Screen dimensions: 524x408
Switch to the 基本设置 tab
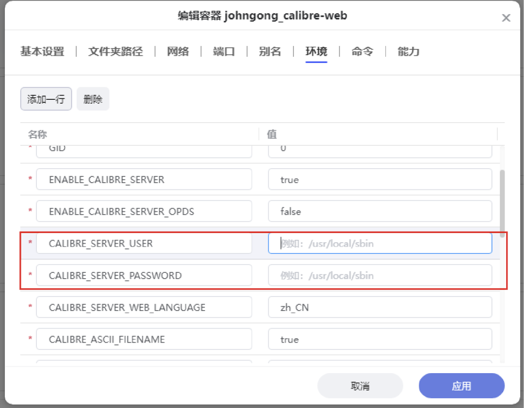(42, 51)
